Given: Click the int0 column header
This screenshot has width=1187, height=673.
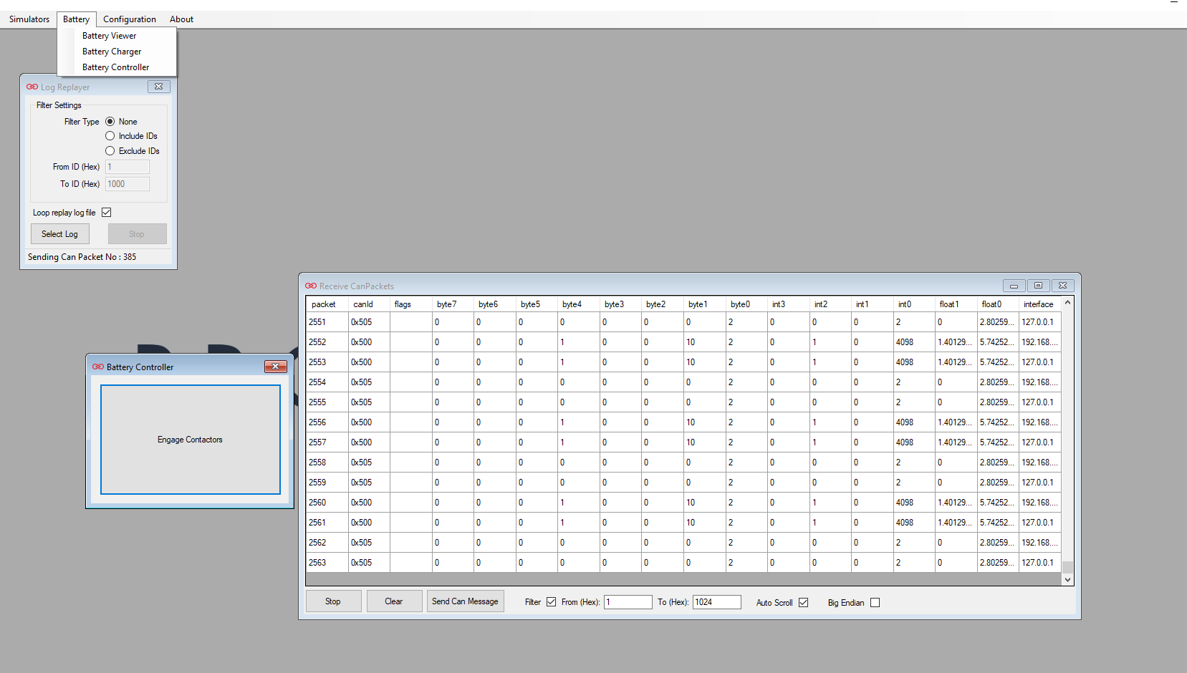Looking at the screenshot, I should (x=915, y=304).
